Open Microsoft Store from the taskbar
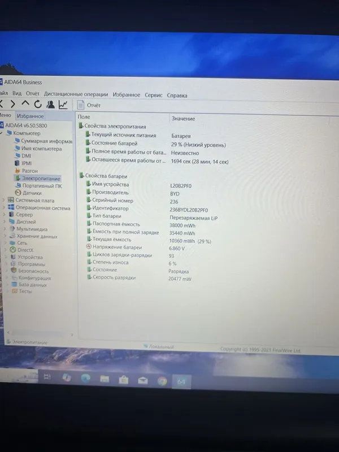The image size is (339, 452). (124, 380)
